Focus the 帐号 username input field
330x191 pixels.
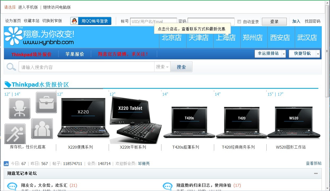(x=153, y=21)
